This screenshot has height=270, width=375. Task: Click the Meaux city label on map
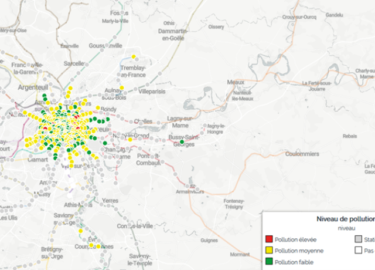[x=235, y=82]
